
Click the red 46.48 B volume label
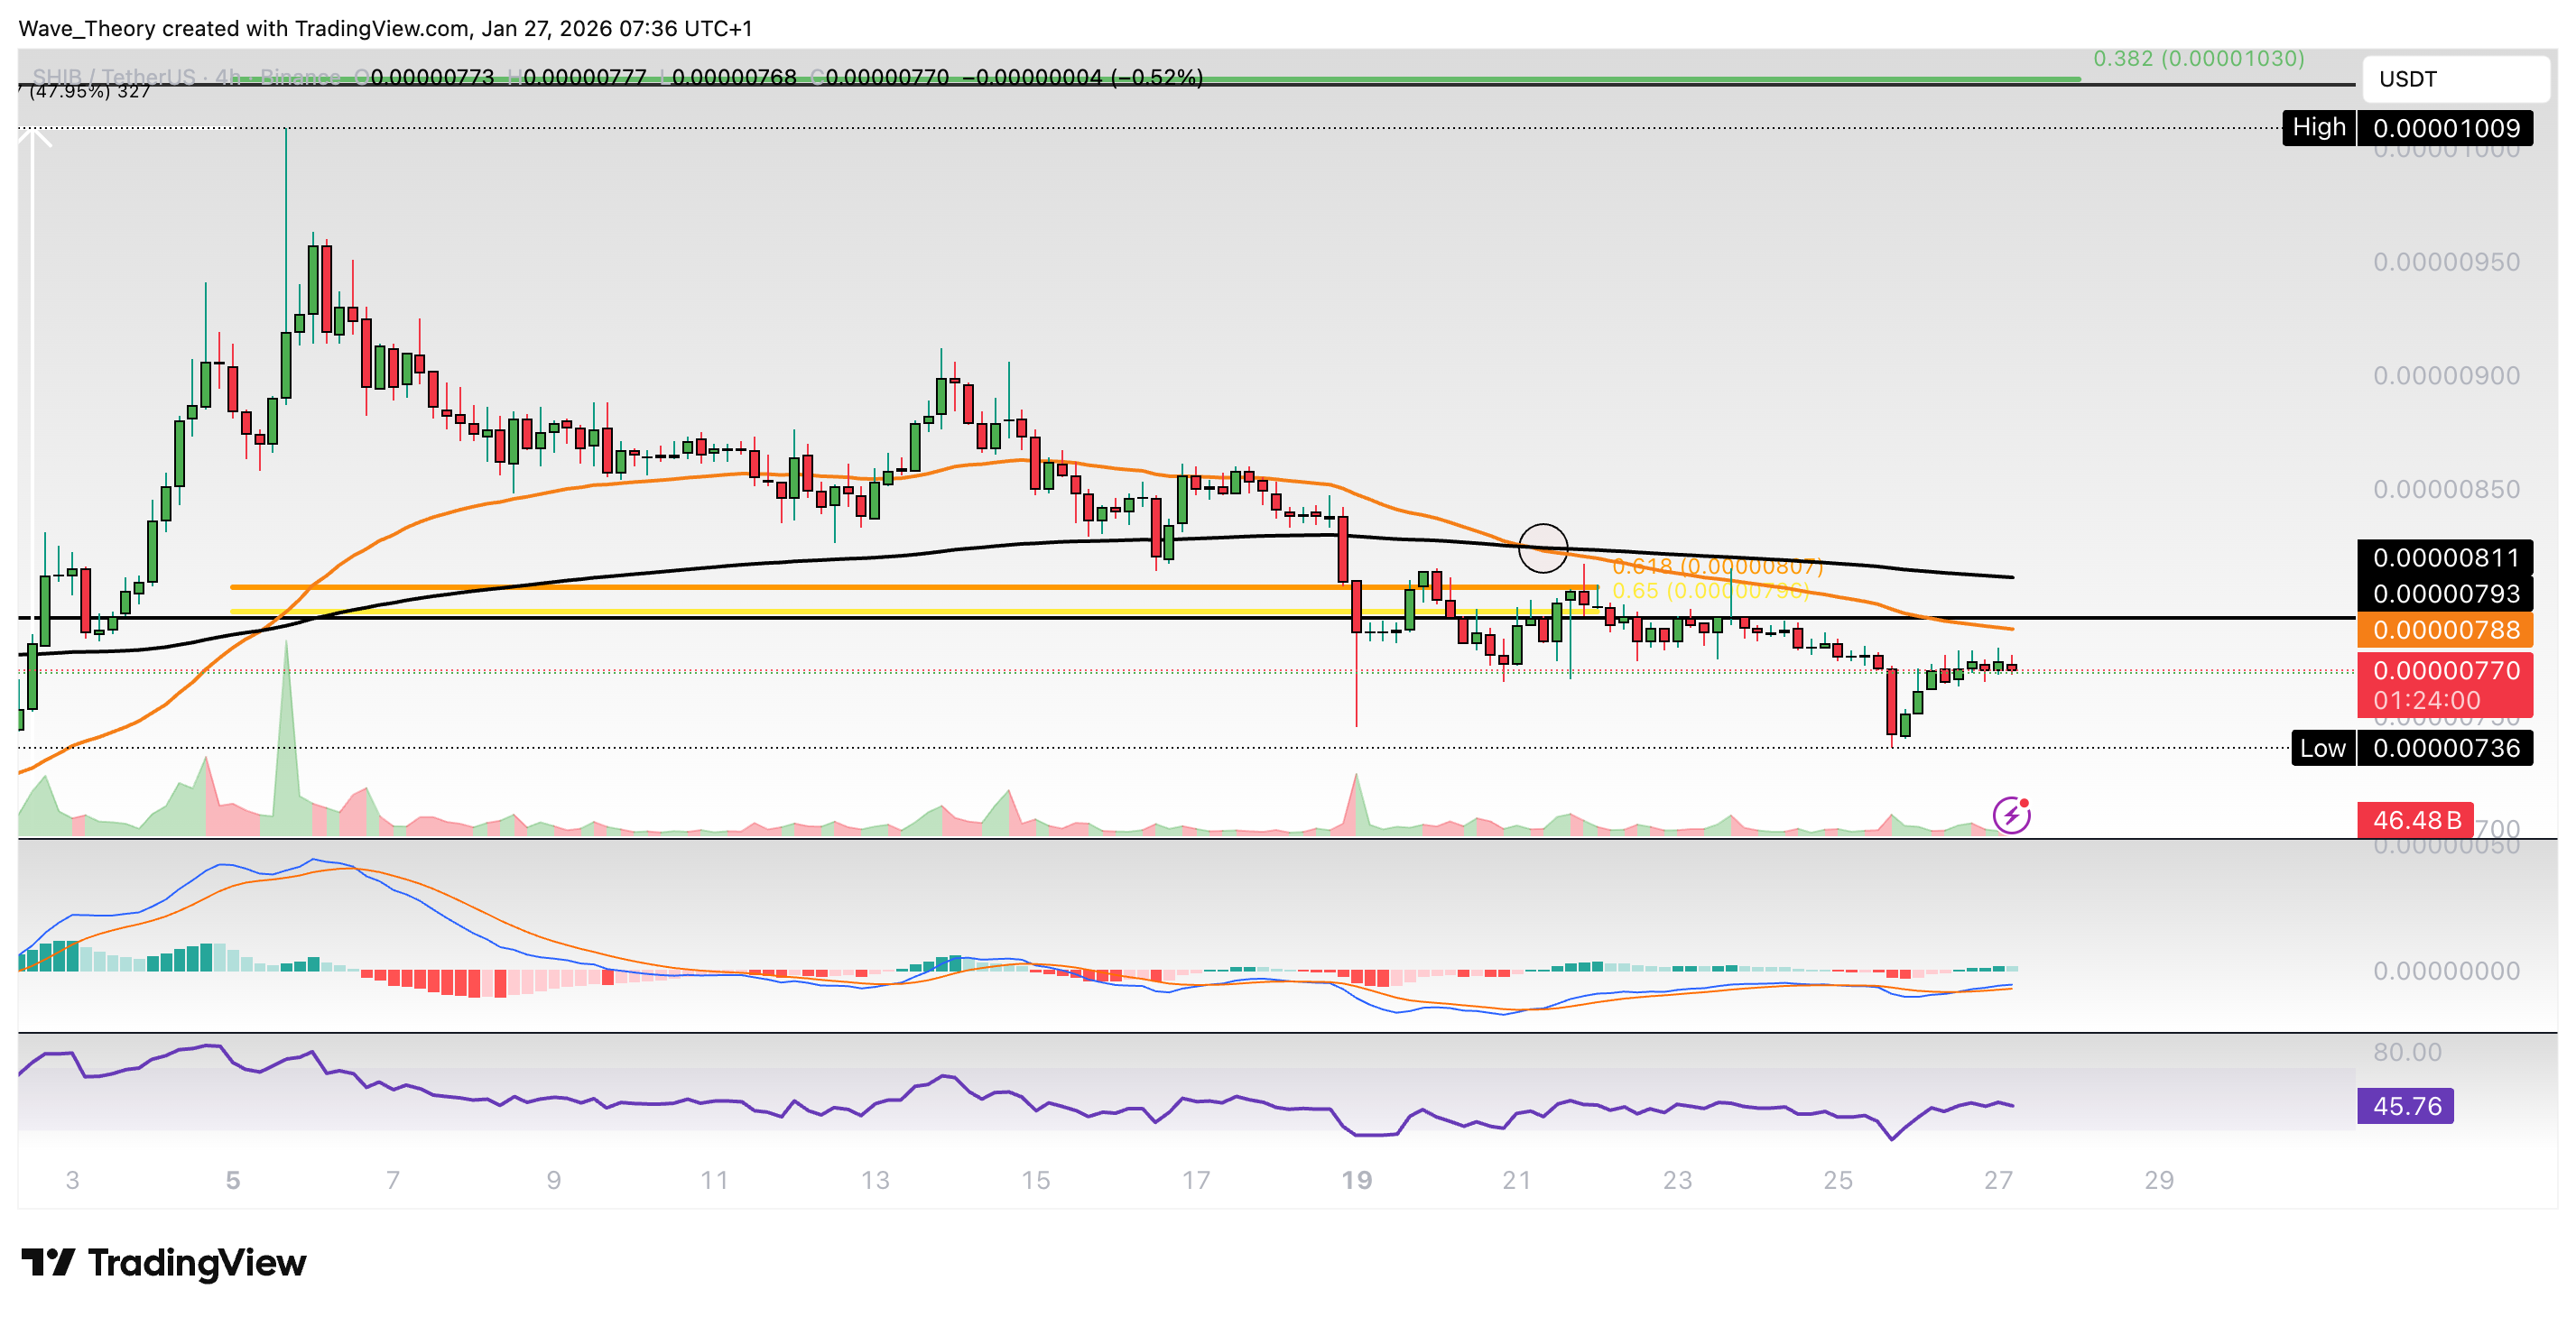tap(2415, 820)
